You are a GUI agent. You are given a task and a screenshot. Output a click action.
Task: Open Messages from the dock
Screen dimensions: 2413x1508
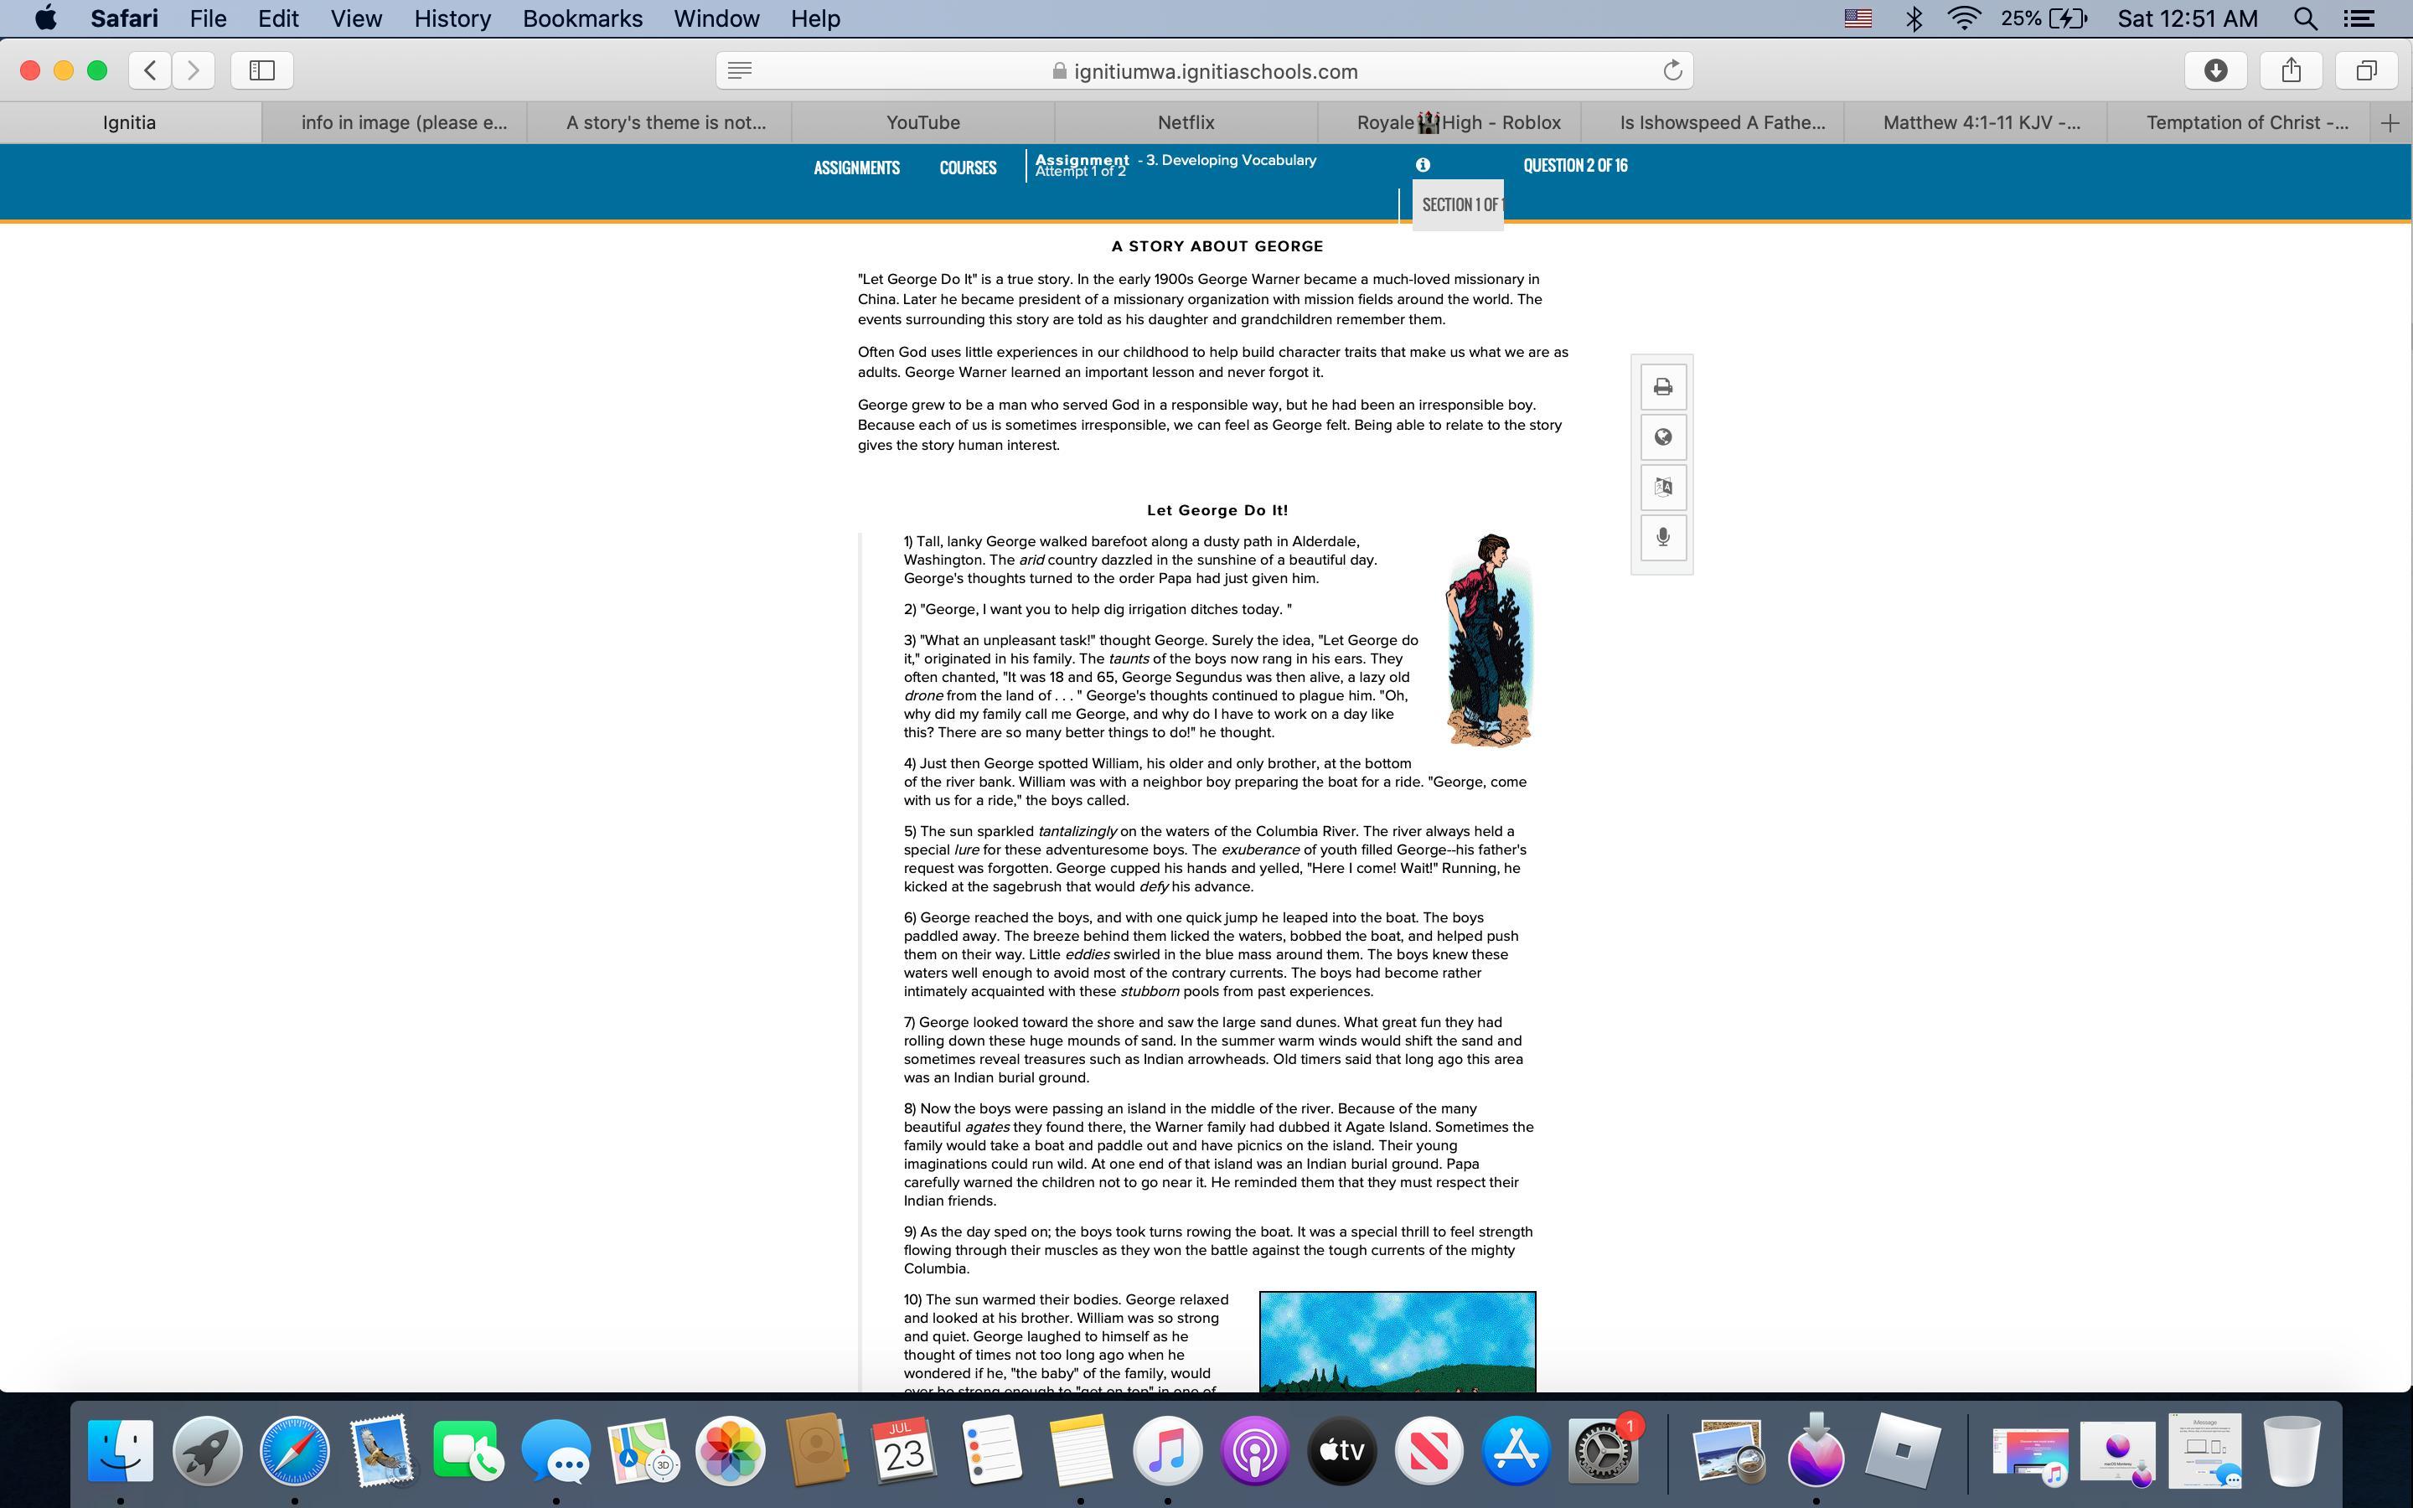click(x=555, y=1451)
